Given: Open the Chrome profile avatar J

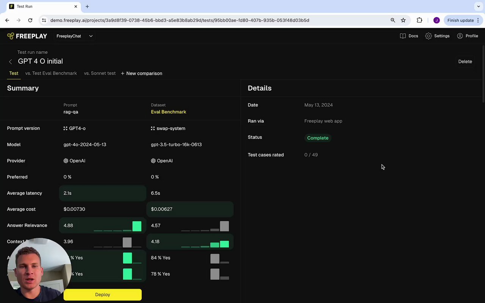Looking at the screenshot, I should tap(436, 20).
